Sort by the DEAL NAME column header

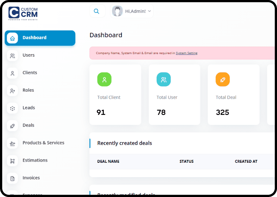click(x=108, y=162)
